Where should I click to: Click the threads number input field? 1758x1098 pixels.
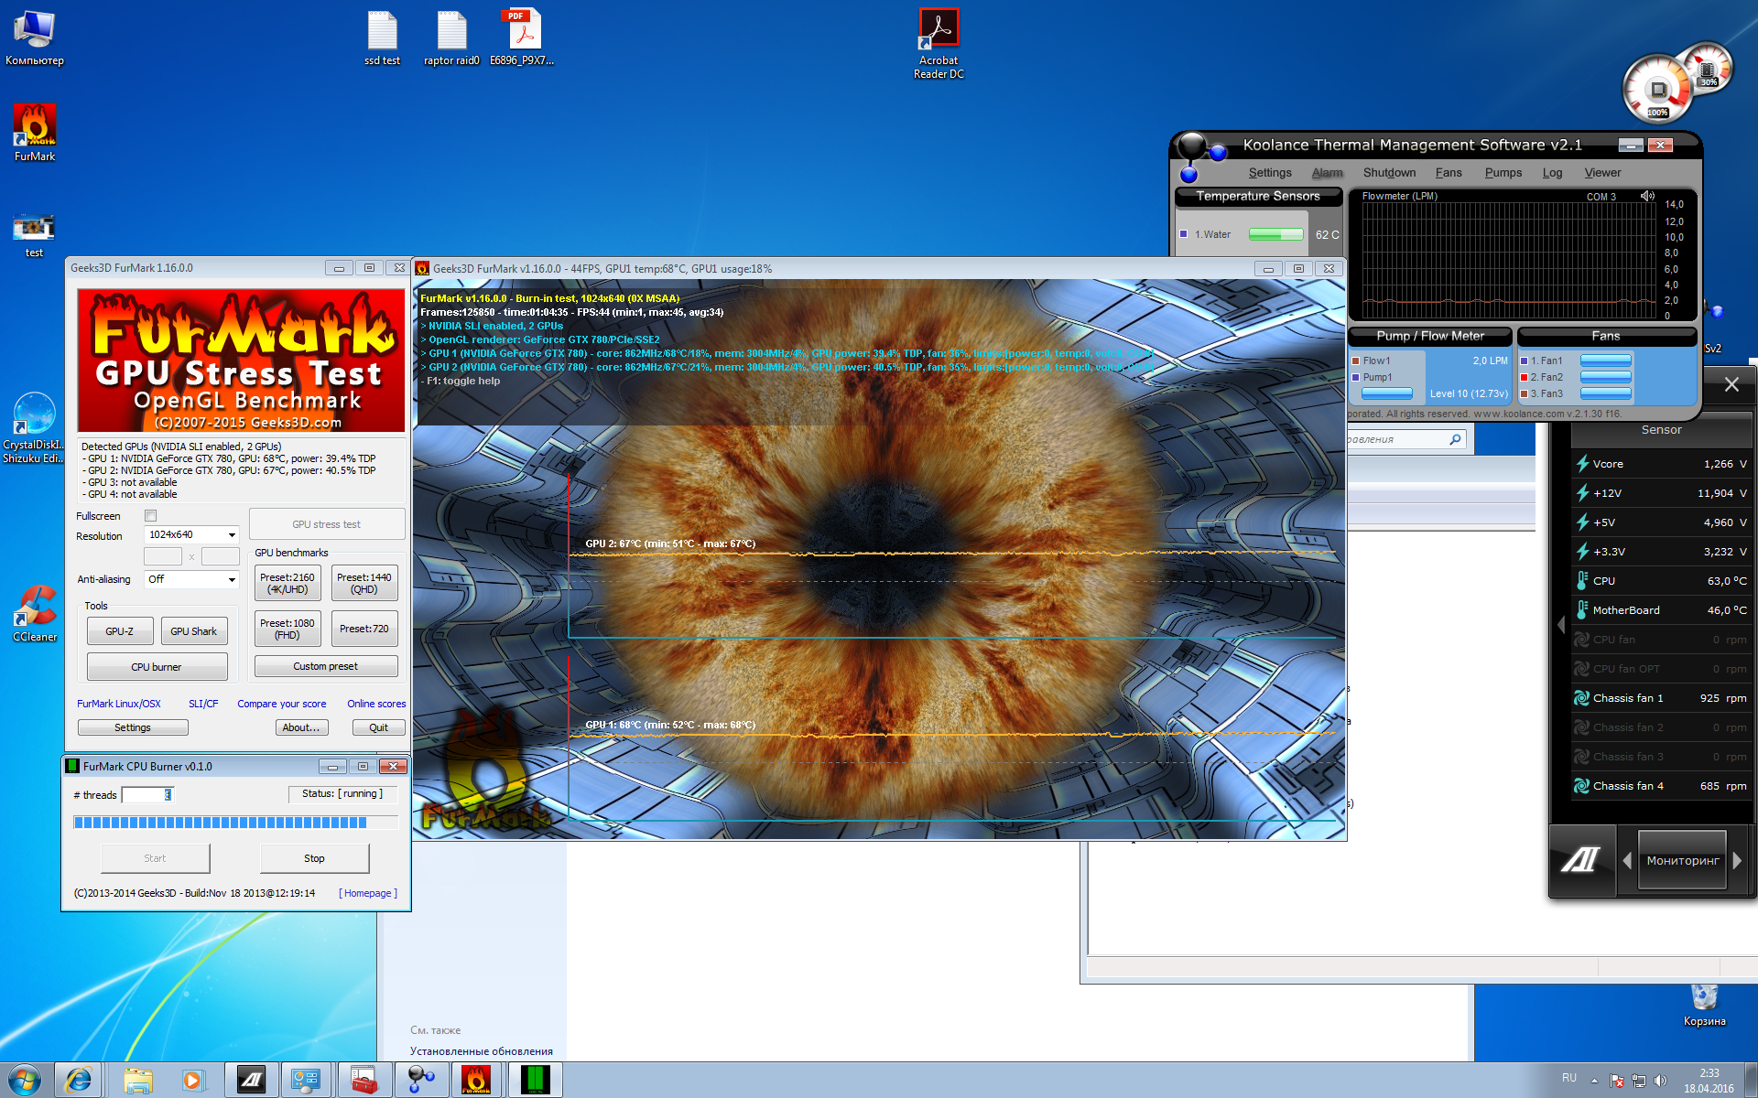[146, 794]
